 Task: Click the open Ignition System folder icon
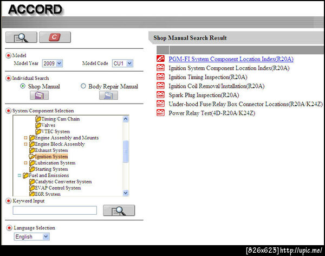click(x=32, y=157)
